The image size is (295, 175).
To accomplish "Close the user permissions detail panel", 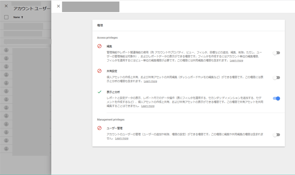I will (59, 6).
